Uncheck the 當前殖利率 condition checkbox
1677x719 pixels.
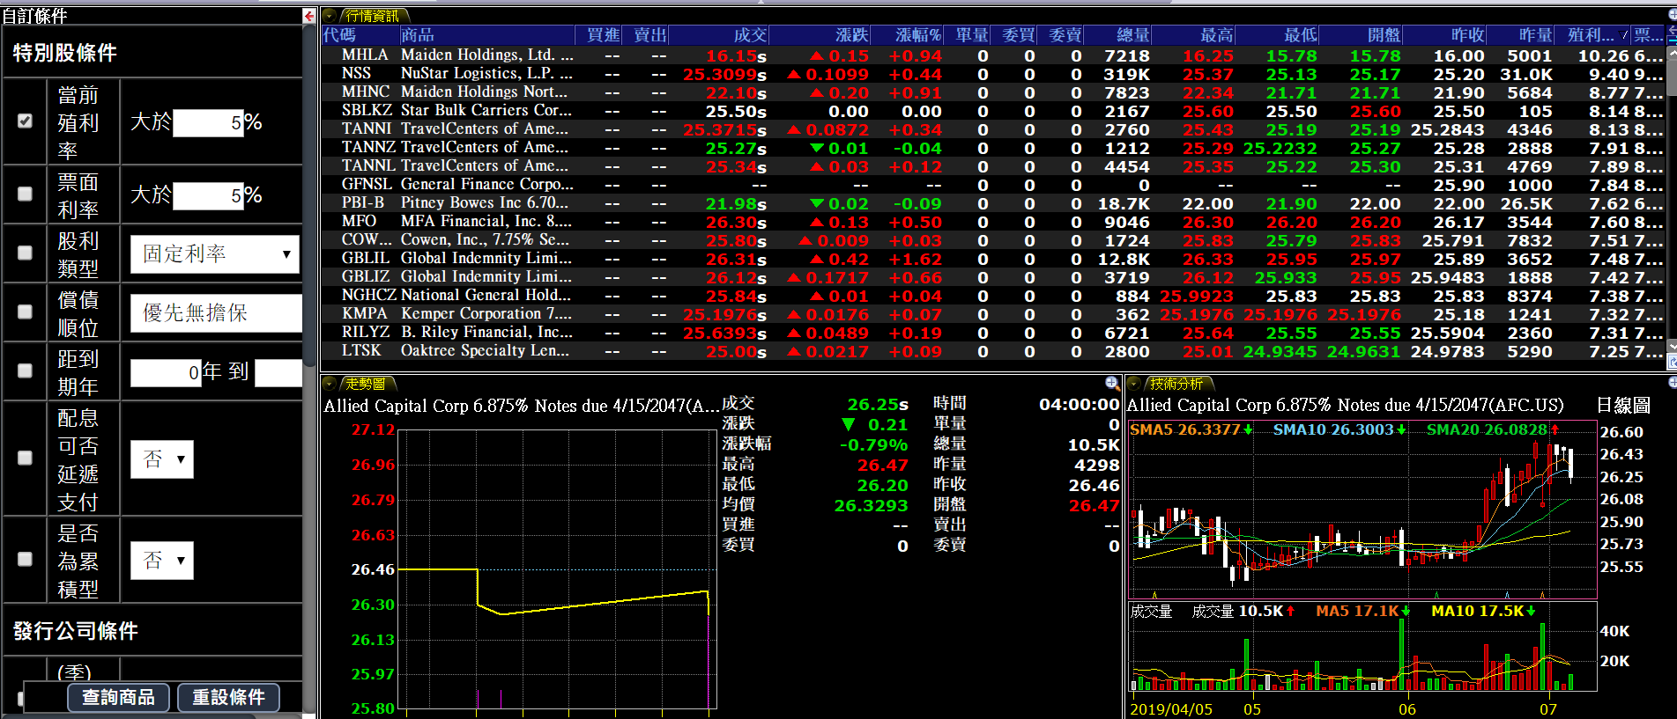(x=25, y=121)
